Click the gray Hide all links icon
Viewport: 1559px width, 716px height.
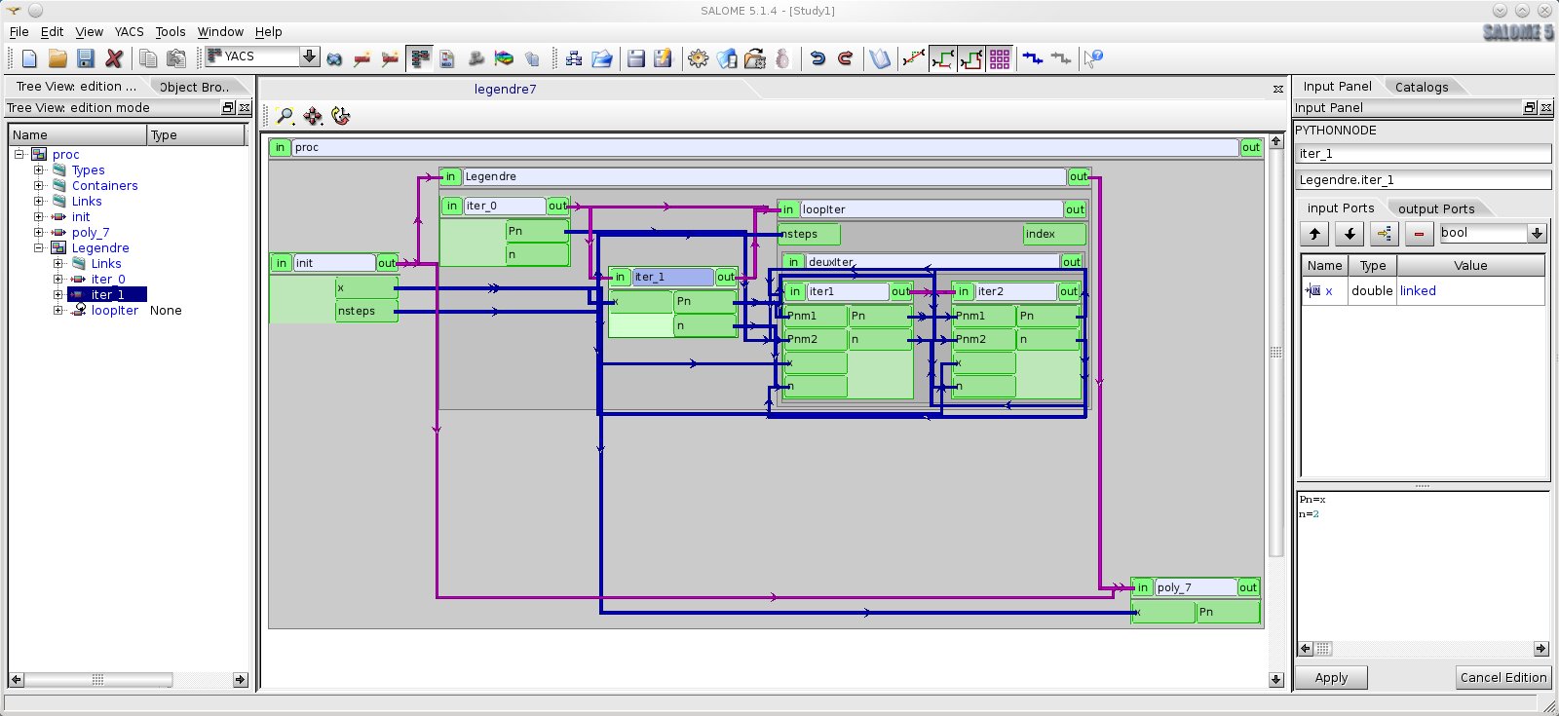tap(1061, 58)
